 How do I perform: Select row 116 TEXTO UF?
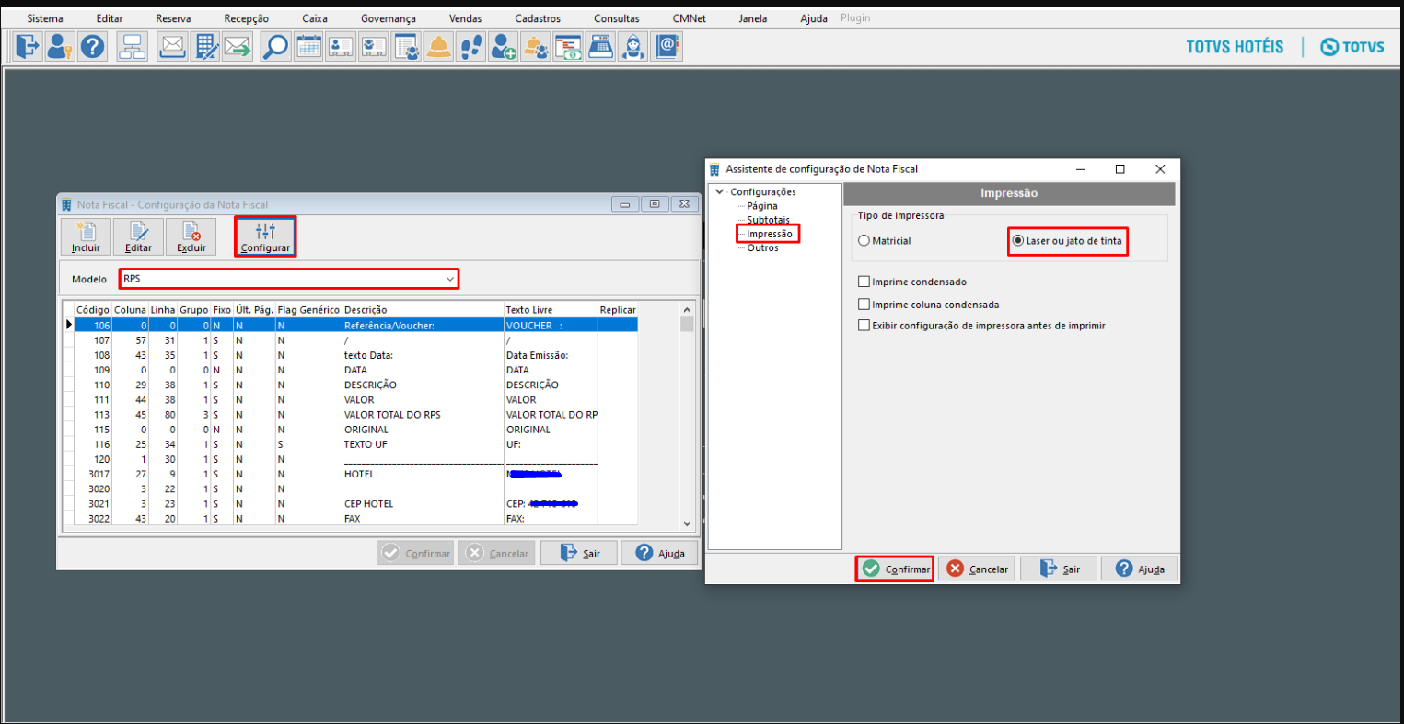tap(350, 444)
